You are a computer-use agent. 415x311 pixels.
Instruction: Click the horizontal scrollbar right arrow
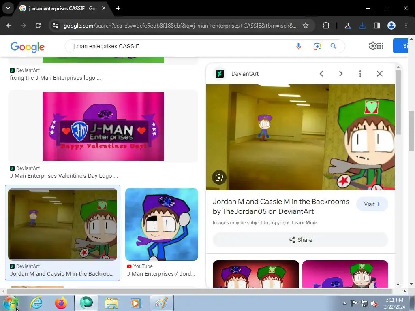coord(404,291)
